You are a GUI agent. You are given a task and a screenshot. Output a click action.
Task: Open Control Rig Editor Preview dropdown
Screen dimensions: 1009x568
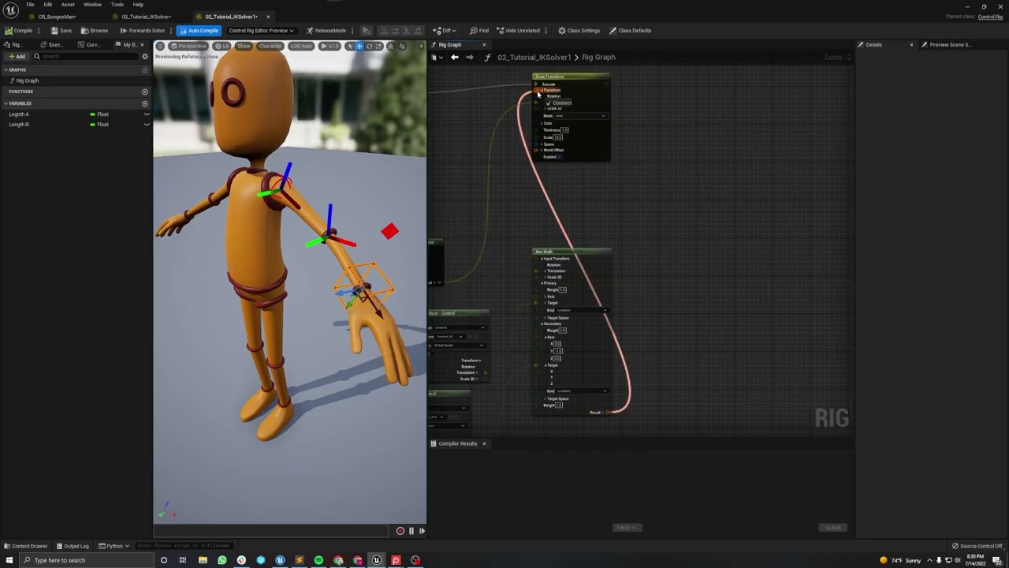click(261, 31)
